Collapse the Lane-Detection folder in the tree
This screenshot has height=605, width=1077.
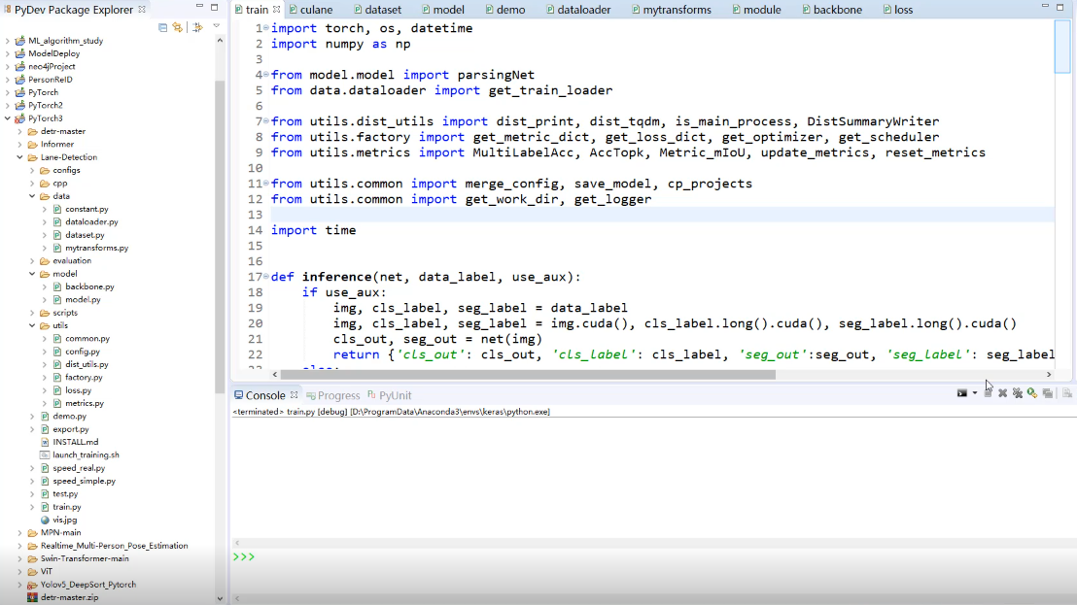[20, 157]
